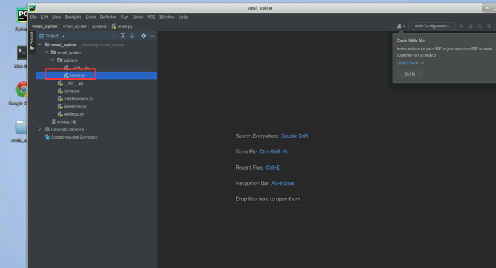496x268 pixels.
Task: Select the spiders folder label in tree
Action: (71, 60)
